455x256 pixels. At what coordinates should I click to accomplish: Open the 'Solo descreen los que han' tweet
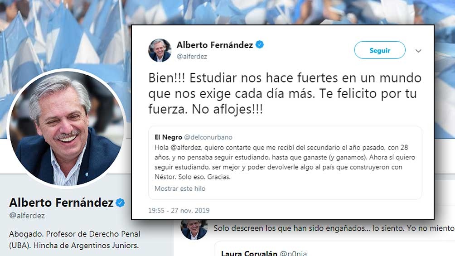tap(334, 228)
